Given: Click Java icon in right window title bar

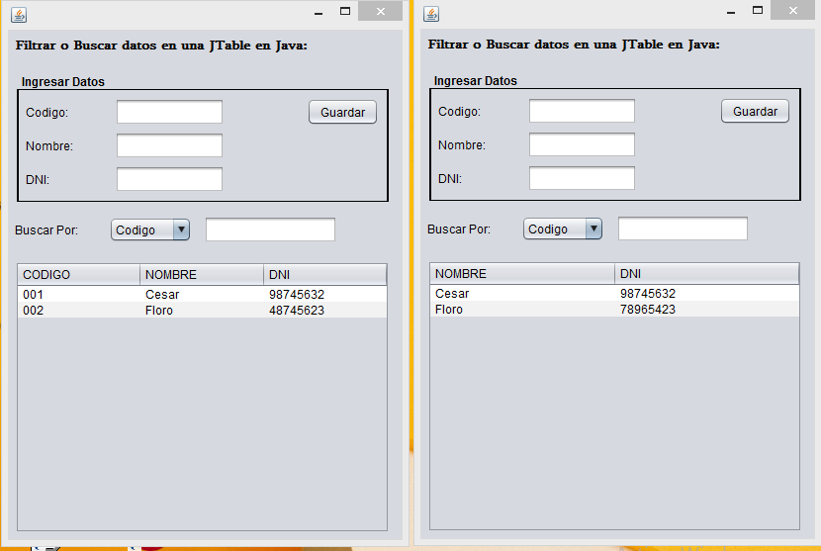Looking at the screenshot, I should click(x=431, y=14).
